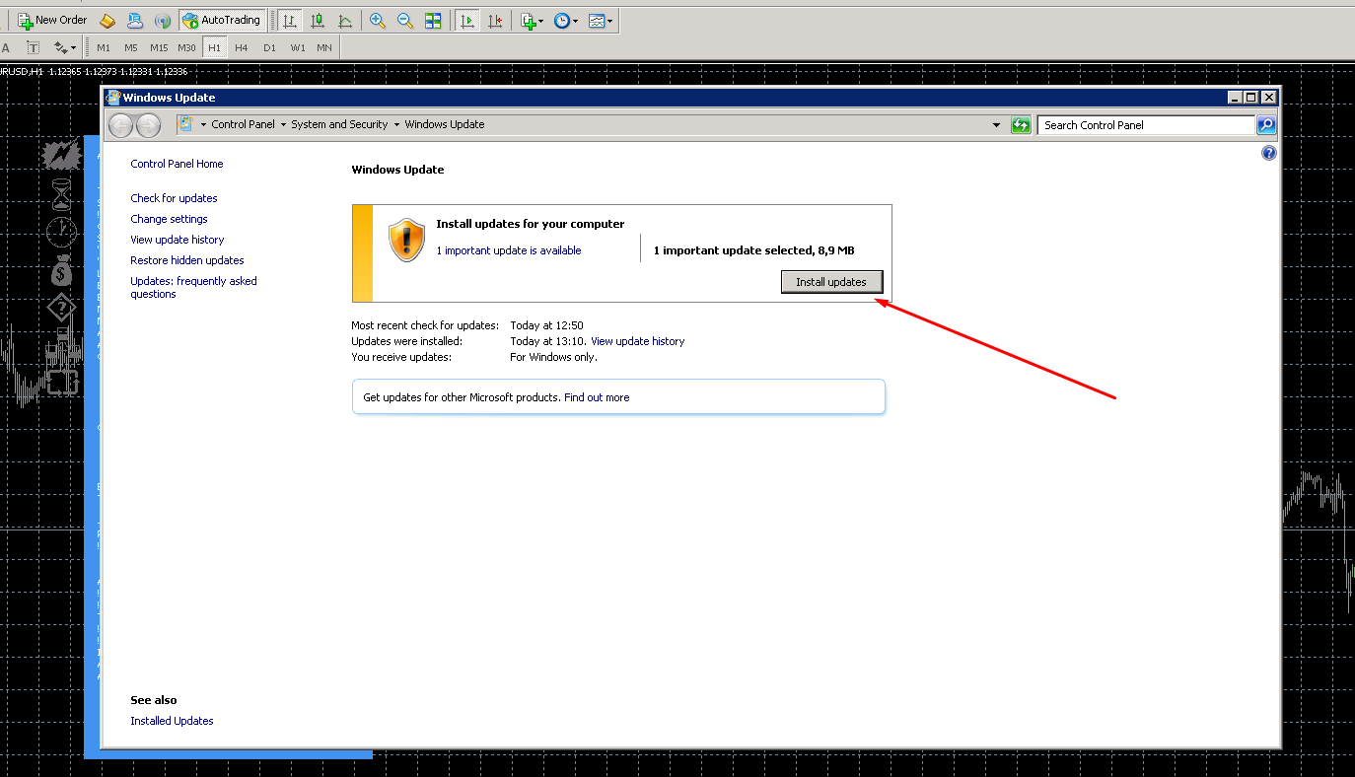Click View update history next to 13:10
This screenshot has width=1355, height=777.
click(637, 341)
